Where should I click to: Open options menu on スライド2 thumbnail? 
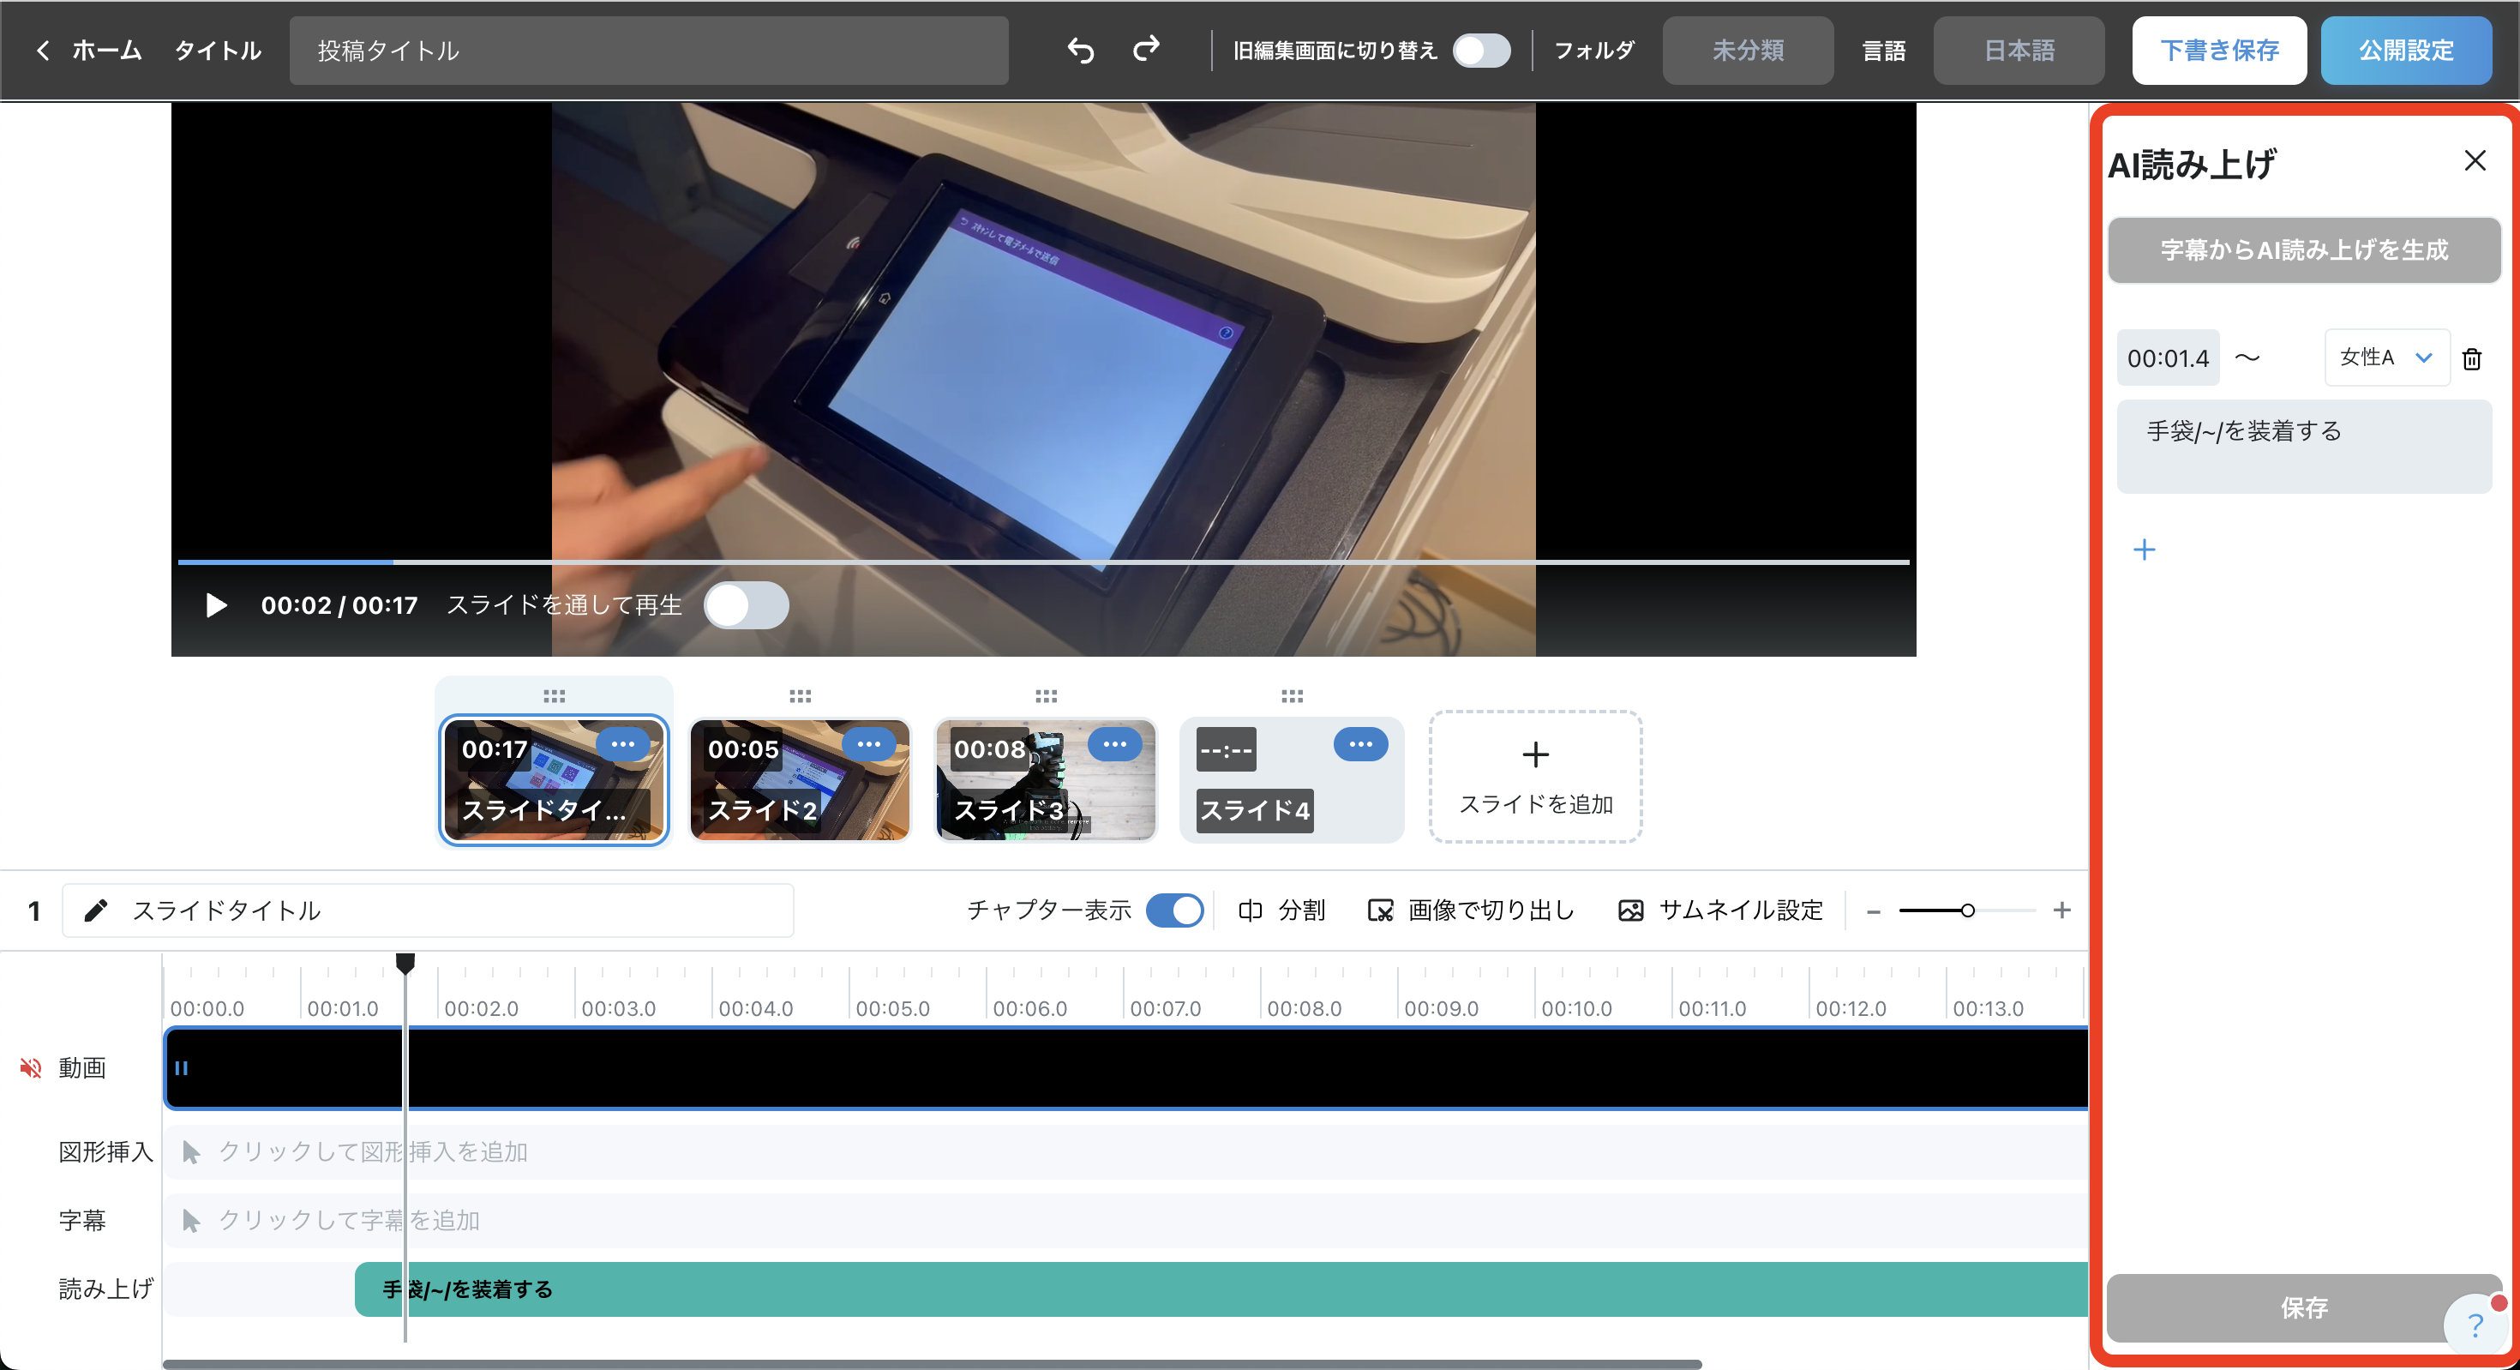(867, 745)
